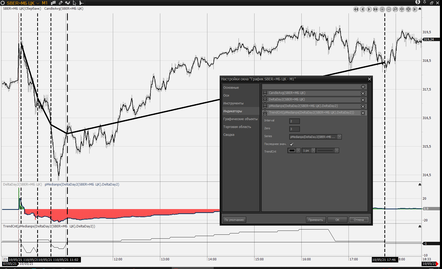This screenshot has width=442, height=269.
Task: Switch to the 'Оси' settings section
Action: [226, 96]
